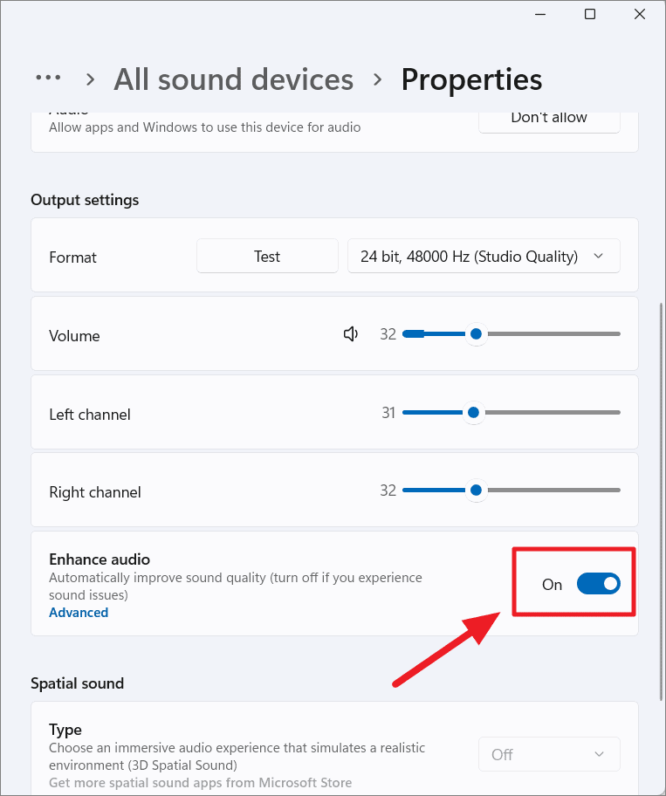Click the Volume slider handle
This screenshot has height=796, width=666.
(x=476, y=333)
